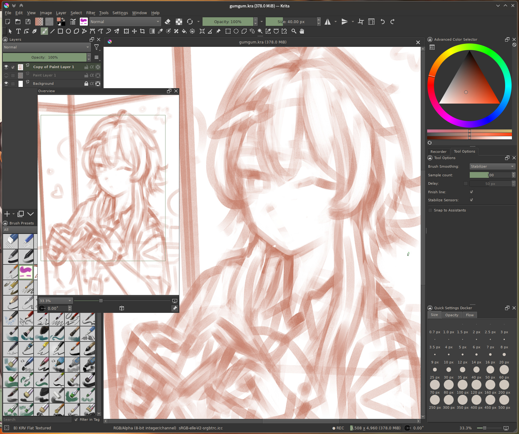Select the Crop tool
This screenshot has width=519, height=434.
[x=142, y=31]
